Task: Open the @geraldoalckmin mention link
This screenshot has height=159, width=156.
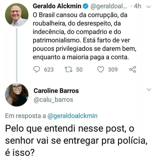Action: click(x=72, y=116)
